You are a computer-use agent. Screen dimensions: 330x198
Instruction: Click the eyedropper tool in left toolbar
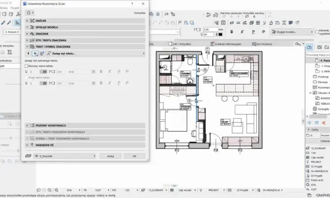[3, 23]
